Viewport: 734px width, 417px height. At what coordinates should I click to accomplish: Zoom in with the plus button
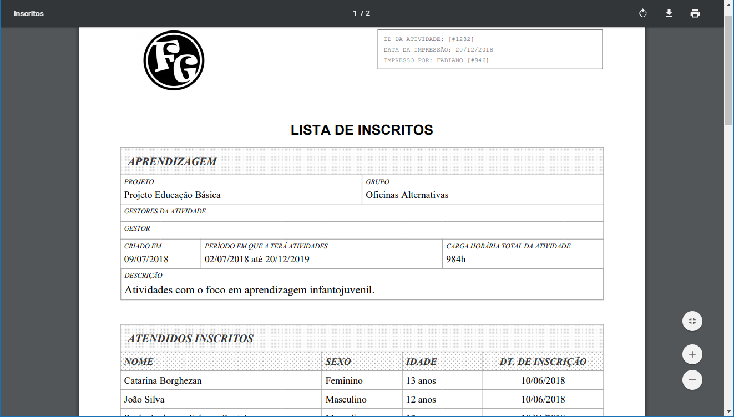(x=692, y=354)
